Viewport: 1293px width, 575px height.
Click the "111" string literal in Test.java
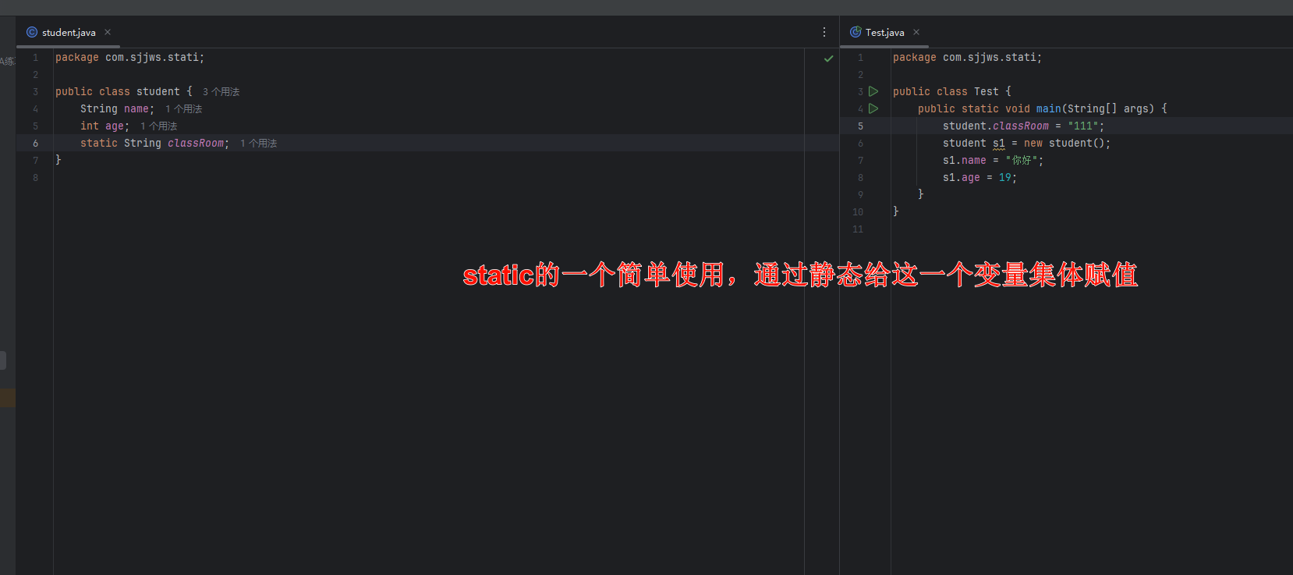(1083, 126)
